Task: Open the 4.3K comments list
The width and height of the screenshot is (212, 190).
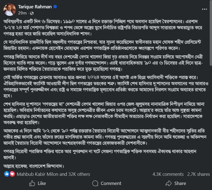Action: [167, 174]
